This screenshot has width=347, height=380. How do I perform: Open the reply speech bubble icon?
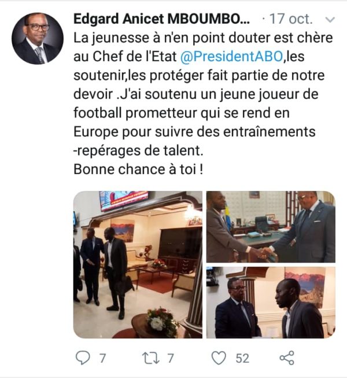(x=83, y=357)
